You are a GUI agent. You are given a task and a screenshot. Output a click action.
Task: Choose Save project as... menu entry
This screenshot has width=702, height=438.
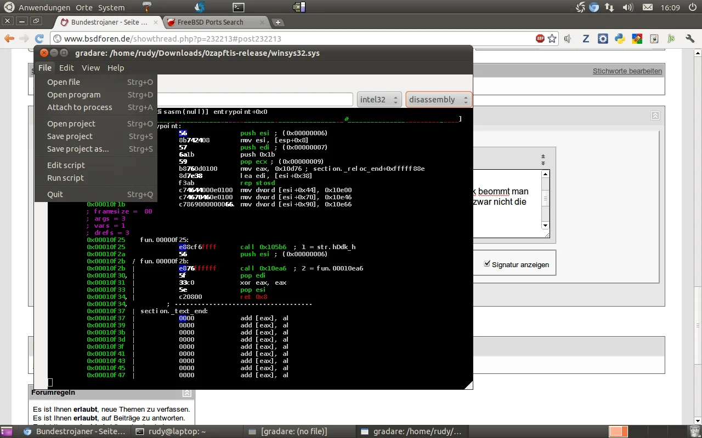pyautogui.click(x=96, y=149)
